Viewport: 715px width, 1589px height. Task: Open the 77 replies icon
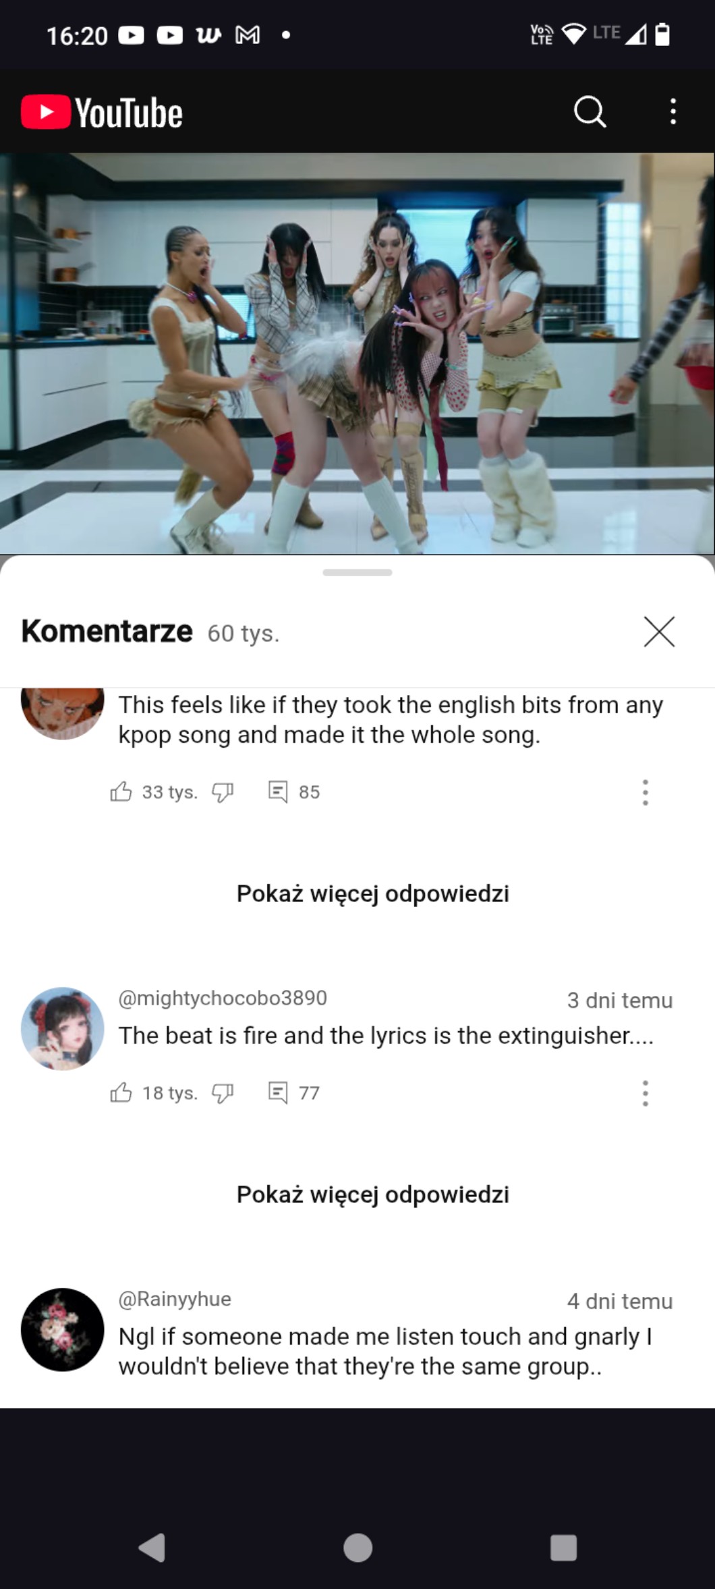[277, 1092]
